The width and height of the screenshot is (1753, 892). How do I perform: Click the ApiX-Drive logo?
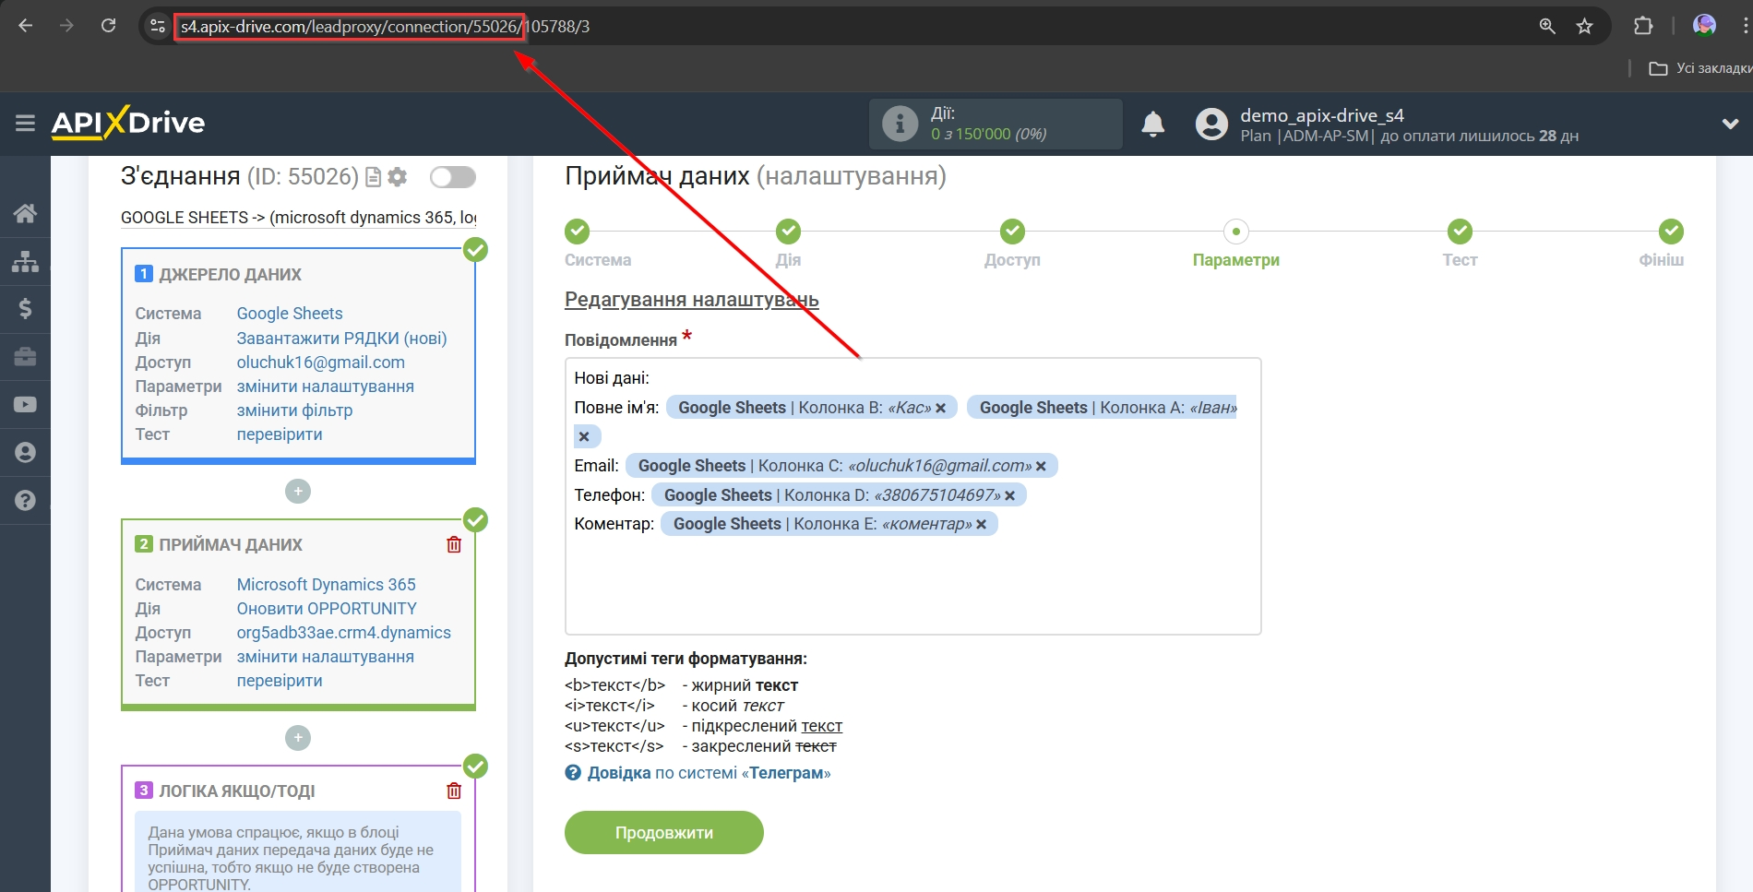[128, 123]
